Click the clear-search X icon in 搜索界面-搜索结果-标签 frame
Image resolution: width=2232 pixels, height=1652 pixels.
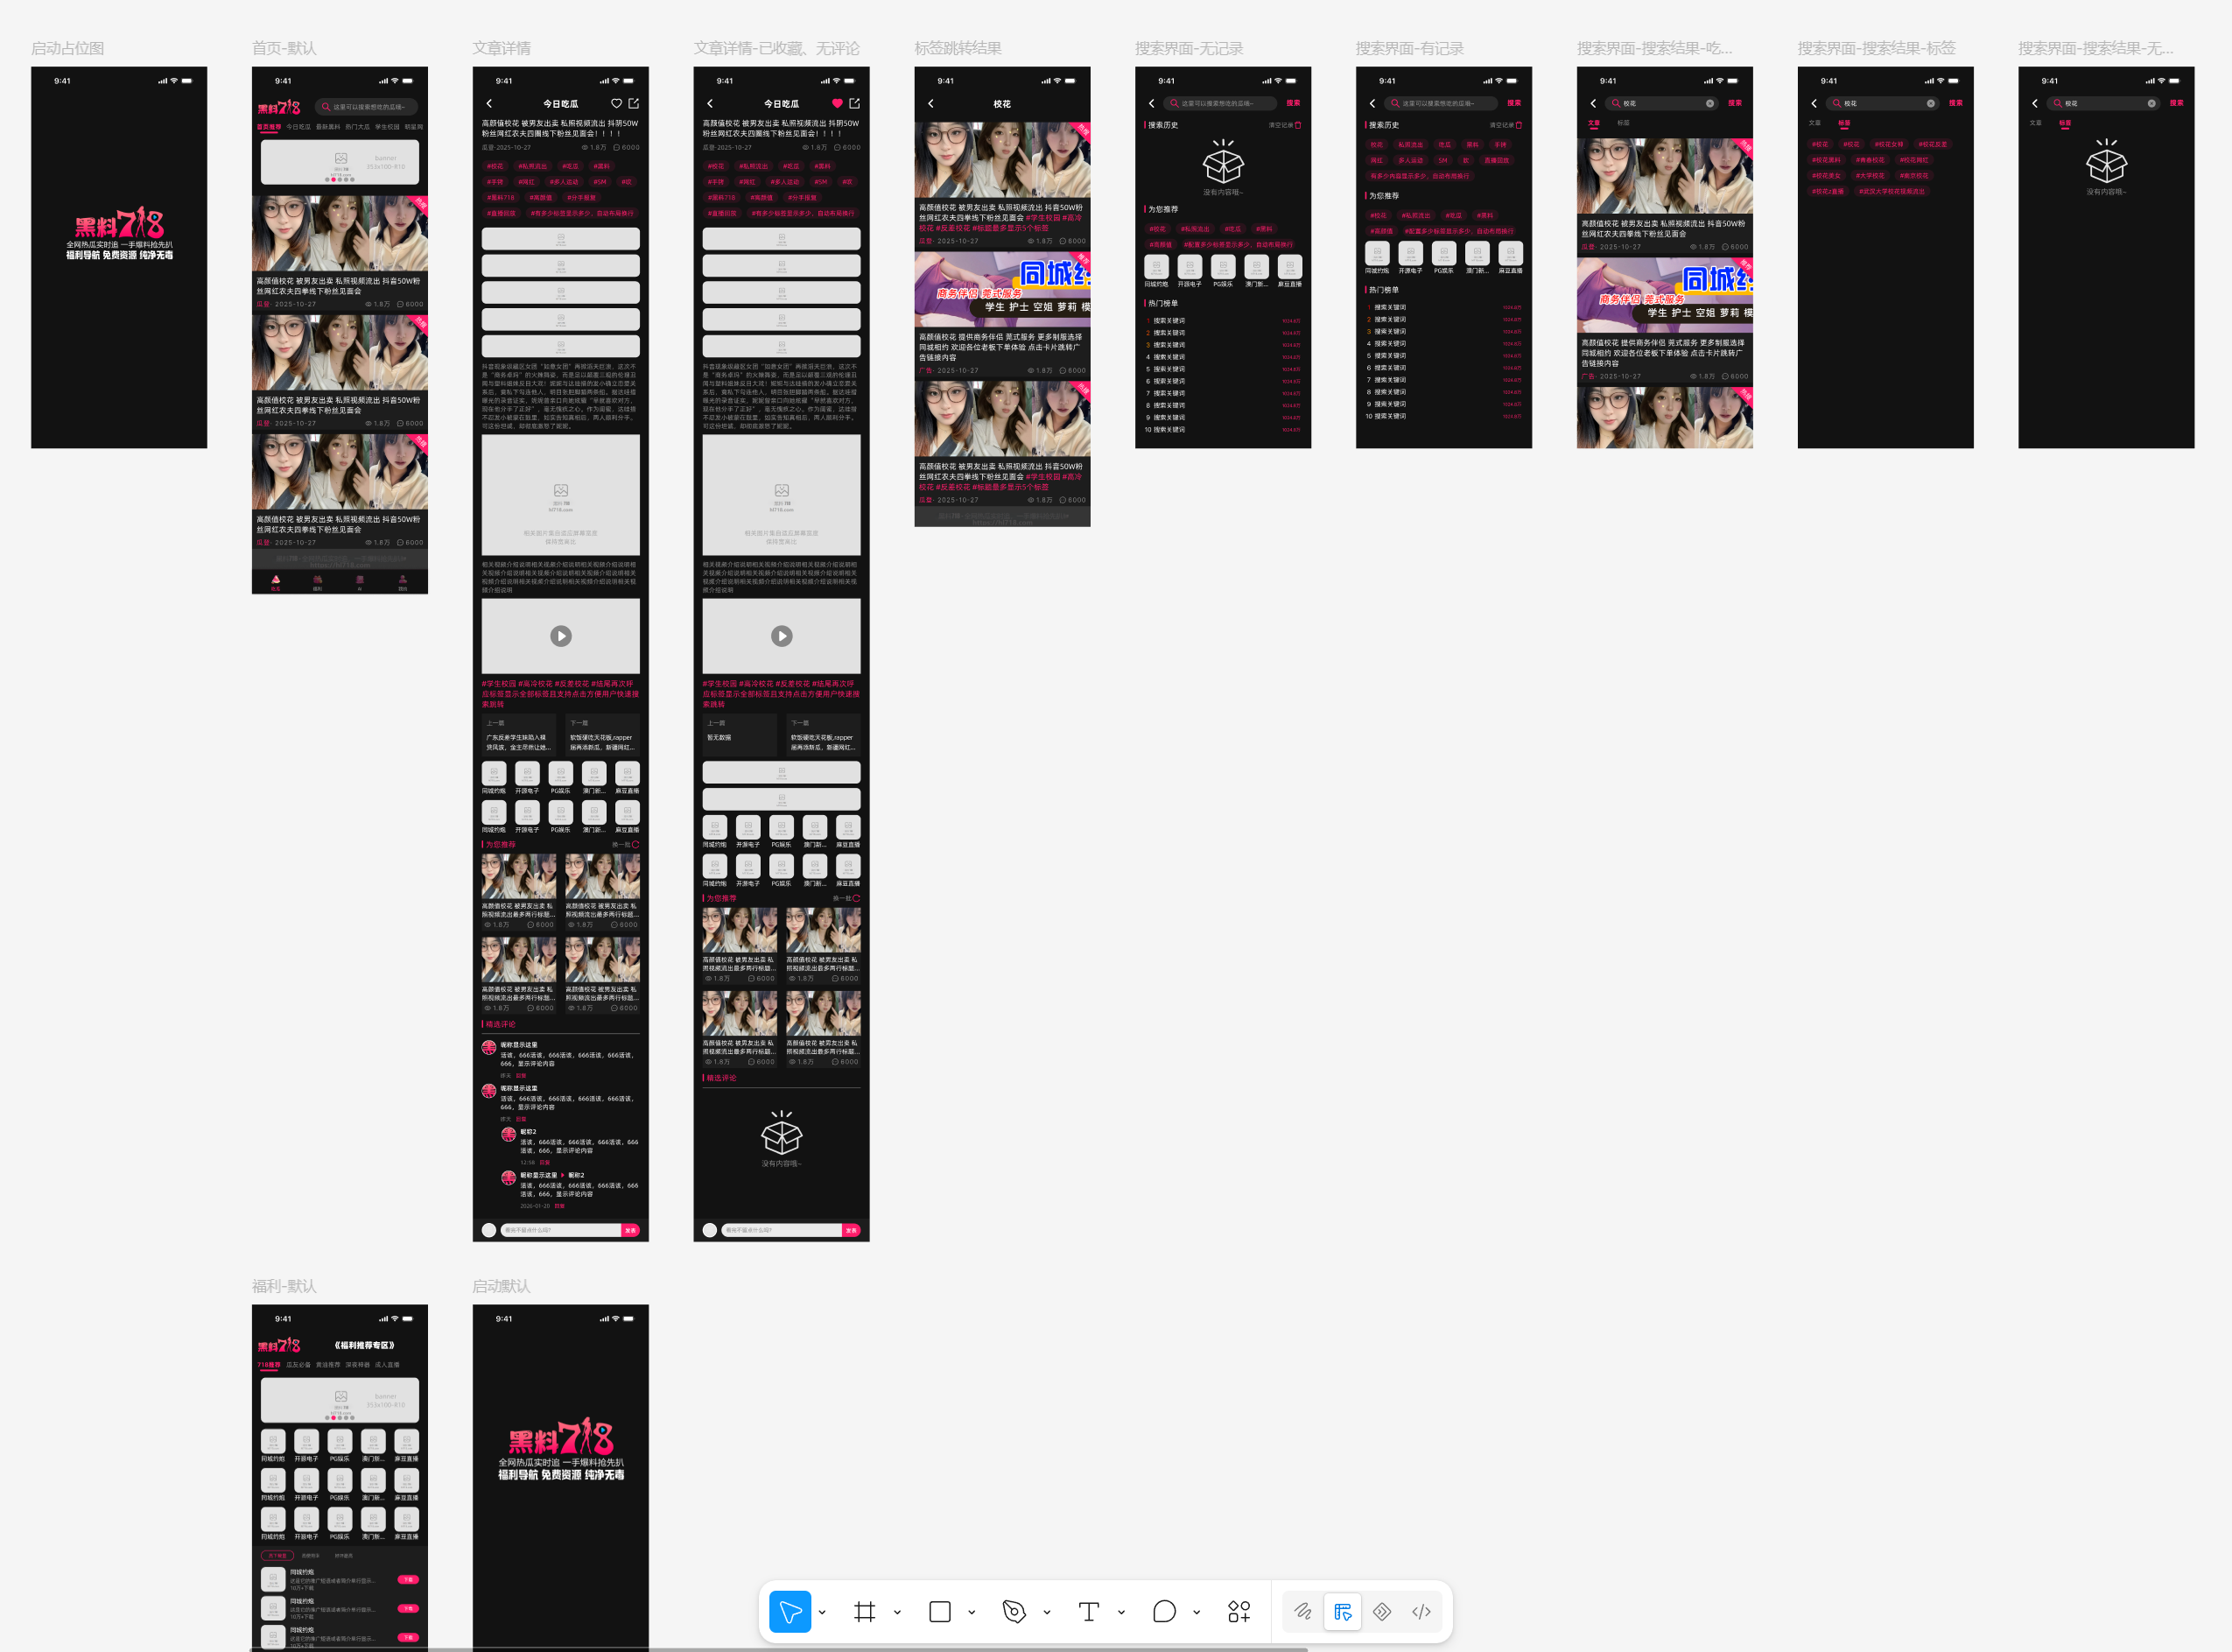pos(1930,103)
